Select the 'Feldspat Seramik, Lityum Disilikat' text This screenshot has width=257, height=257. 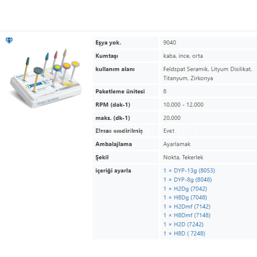(x=207, y=69)
